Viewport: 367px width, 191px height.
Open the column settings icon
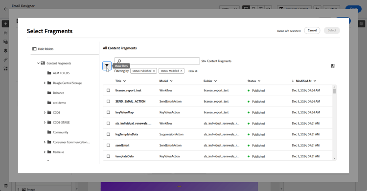(332, 66)
